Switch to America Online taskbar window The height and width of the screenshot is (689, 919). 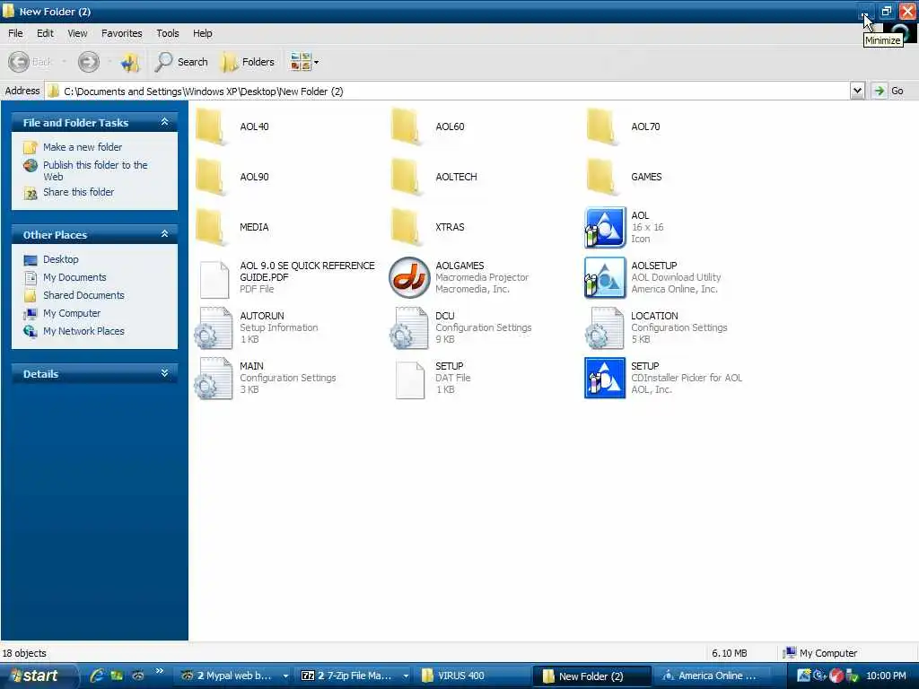tap(713, 676)
